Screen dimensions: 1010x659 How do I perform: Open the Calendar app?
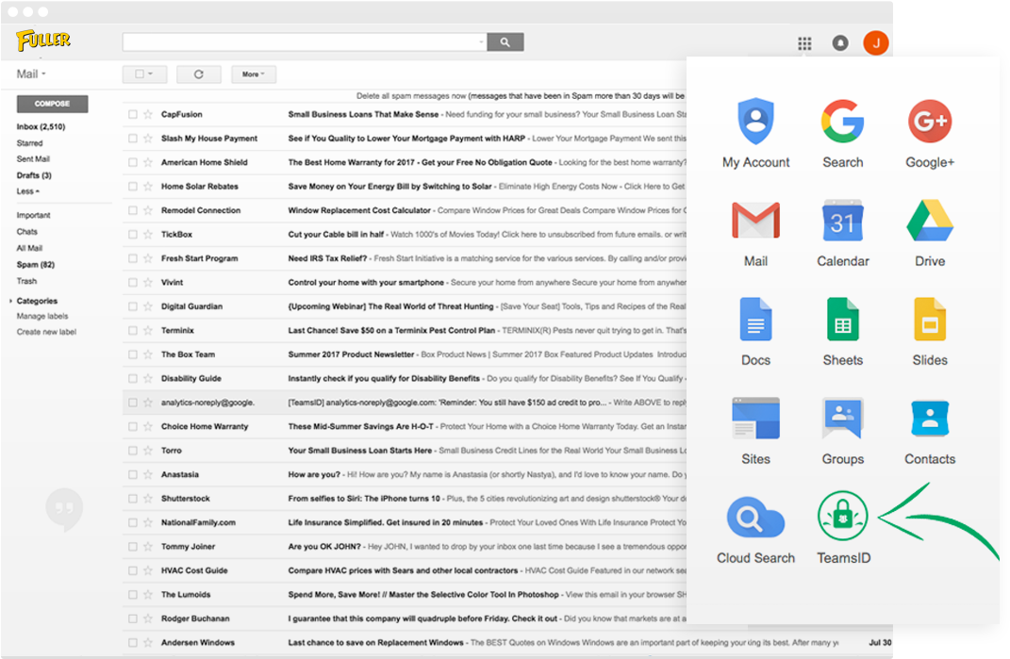pos(842,233)
